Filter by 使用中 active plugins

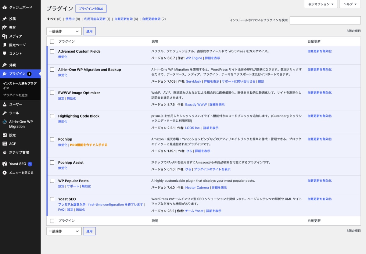70,19
